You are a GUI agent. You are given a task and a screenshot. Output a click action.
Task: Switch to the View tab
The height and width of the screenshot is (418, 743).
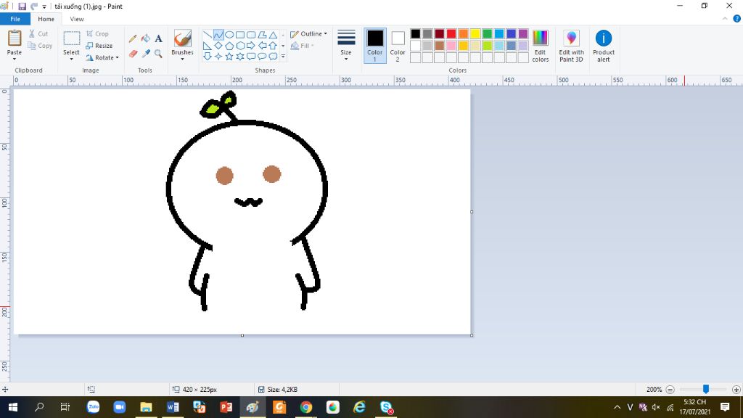(77, 19)
